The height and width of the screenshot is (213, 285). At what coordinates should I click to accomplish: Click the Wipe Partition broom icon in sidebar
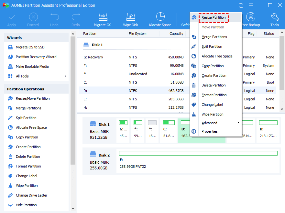tap(10, 186)
